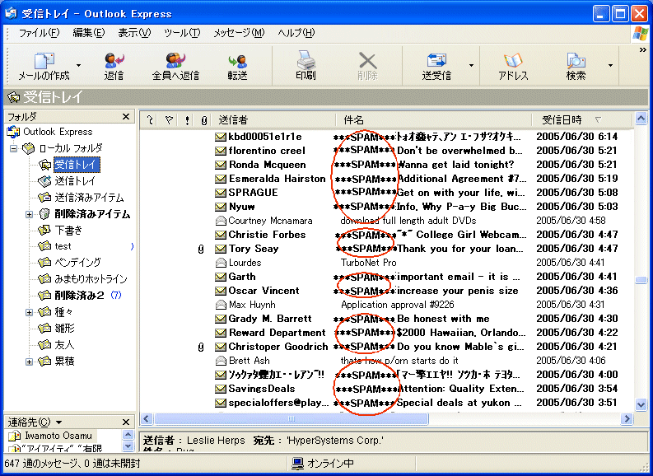Click envelope icon of Tory Seay message
Screen dimensions: 653x476
click(x=221, y=249)
